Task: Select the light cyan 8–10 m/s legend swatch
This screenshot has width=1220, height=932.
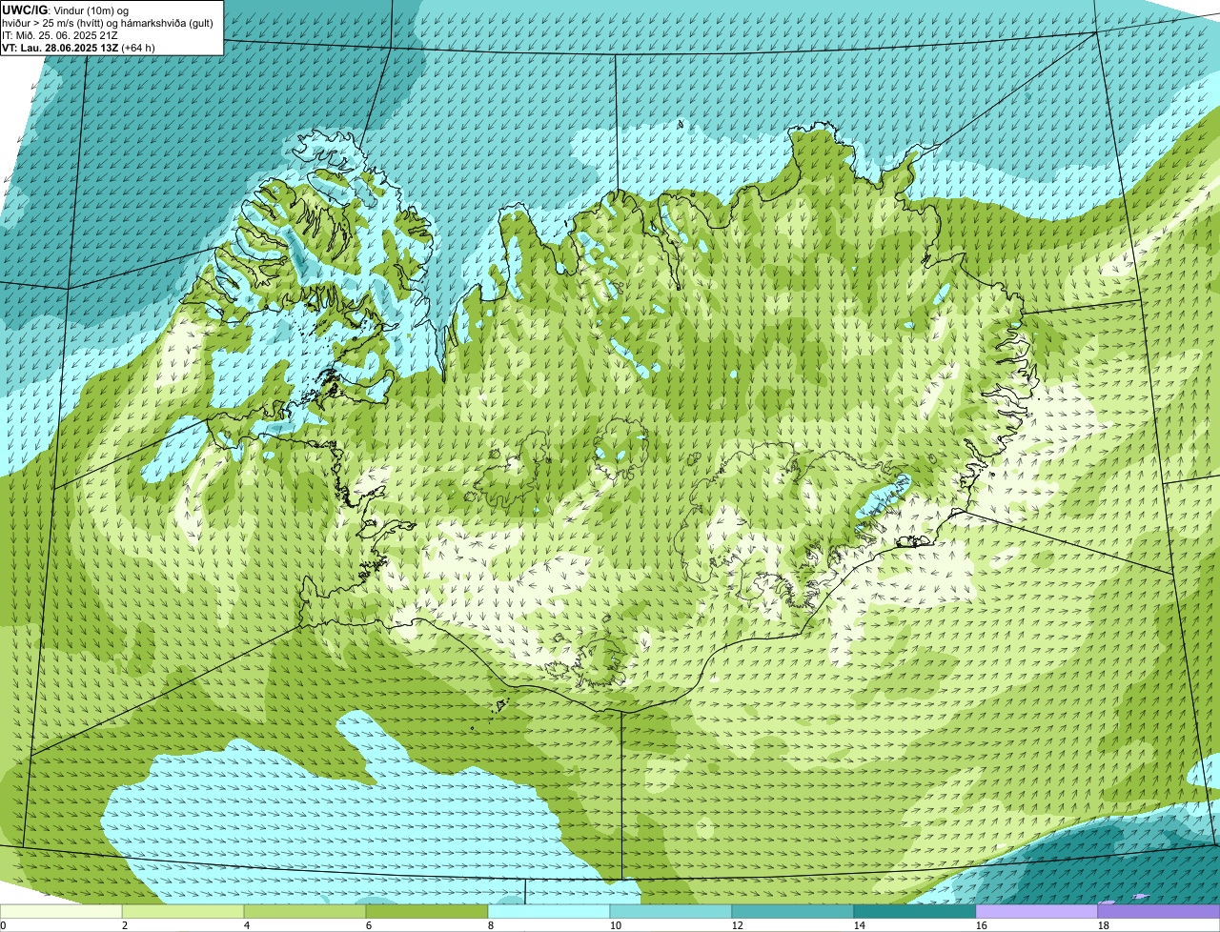Action: pyautogui.click(x=549, y=912)
